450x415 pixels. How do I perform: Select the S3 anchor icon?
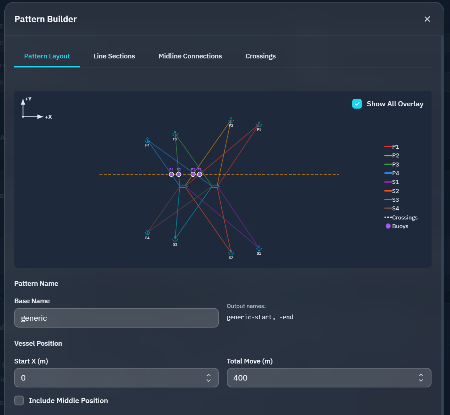click(x=175, y=238)
